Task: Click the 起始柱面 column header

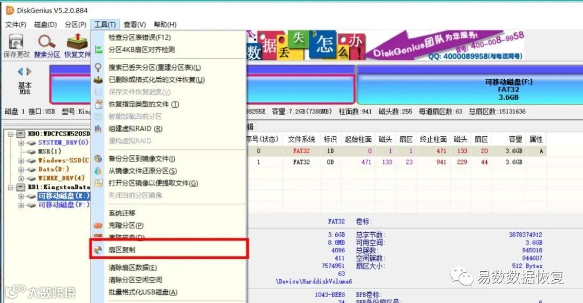Action: (x=358, y=139)
